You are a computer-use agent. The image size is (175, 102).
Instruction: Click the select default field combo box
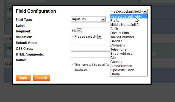click(129, 12)
